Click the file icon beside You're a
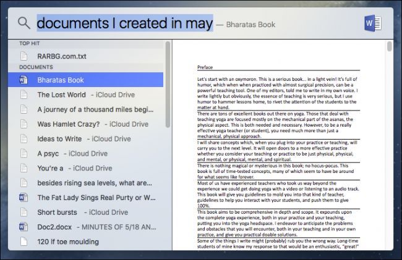Viewport: 402px width, 260px height. (x=24, y=168)
